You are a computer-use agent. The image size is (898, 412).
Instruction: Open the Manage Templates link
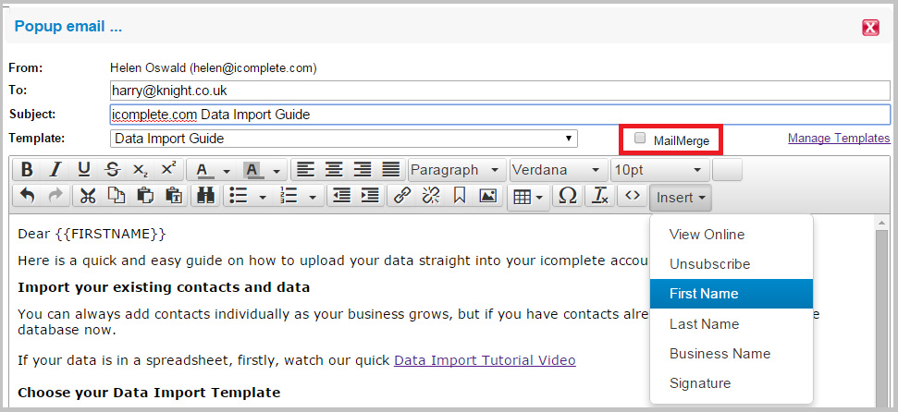click(x=839, y=138)
